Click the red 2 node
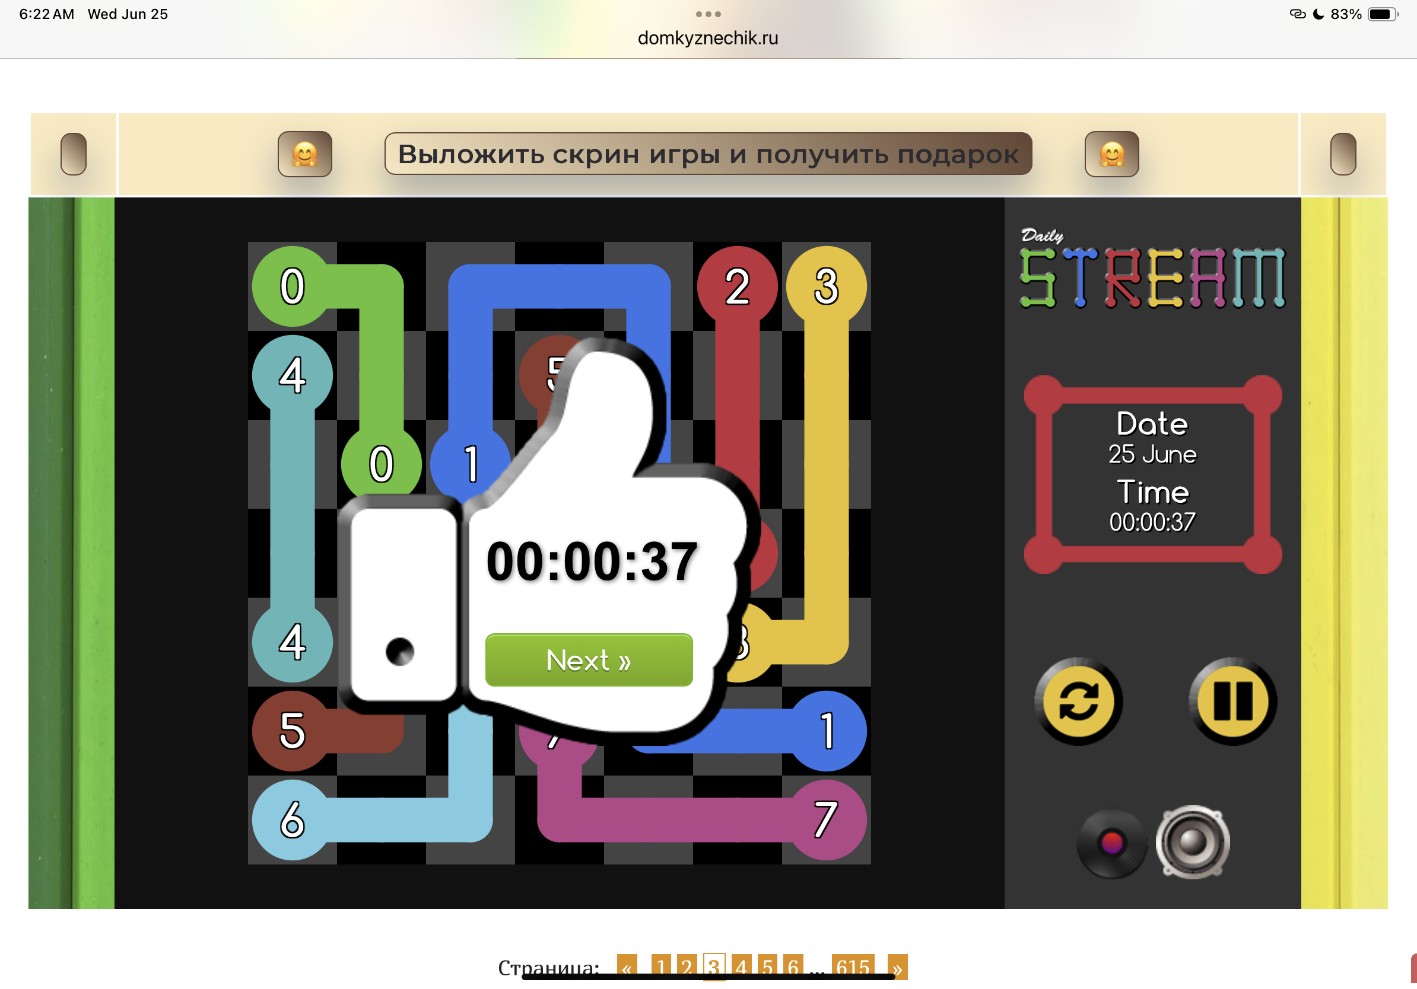Screen dimensions: 1417x989 (x=738, y=286)
